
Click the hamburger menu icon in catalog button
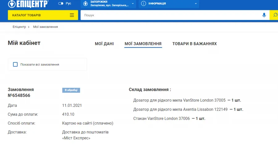pyautogui.click(x=72, y=15)
